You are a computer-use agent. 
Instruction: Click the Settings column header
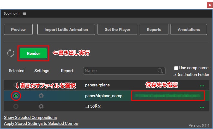(x=42, y=71)
